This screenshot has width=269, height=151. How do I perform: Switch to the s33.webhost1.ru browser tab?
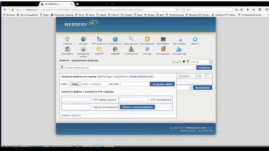pos(57,4)
